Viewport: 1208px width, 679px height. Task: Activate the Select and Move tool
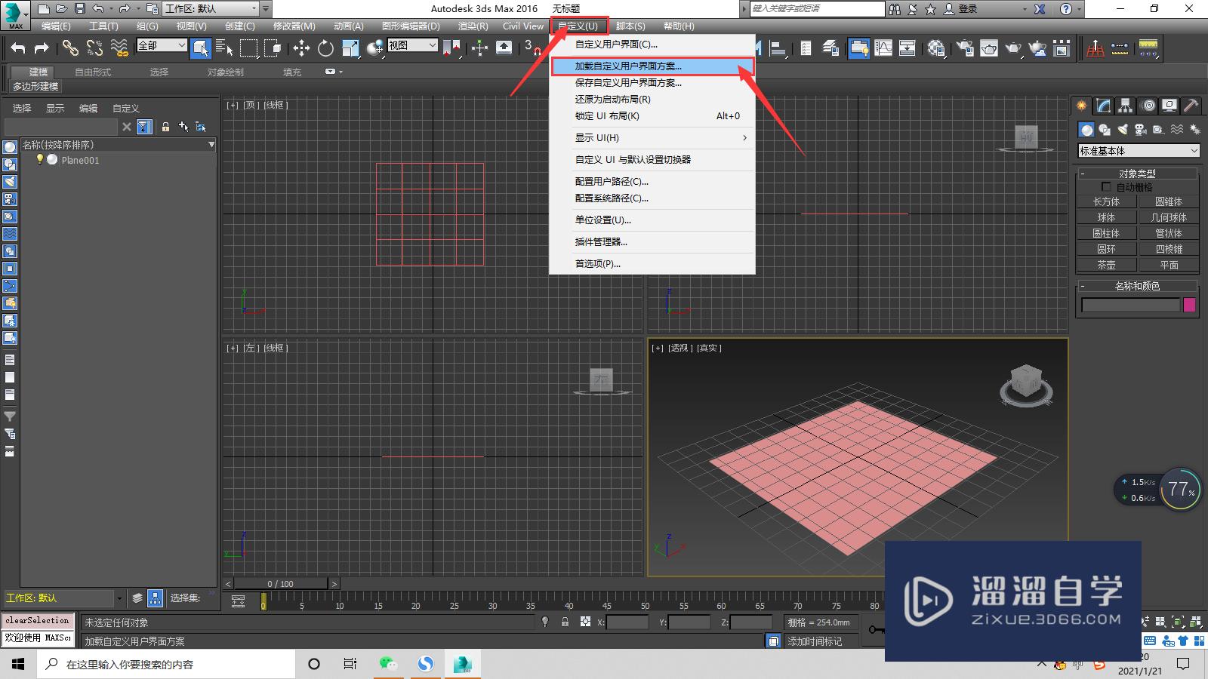click(301, 48)
